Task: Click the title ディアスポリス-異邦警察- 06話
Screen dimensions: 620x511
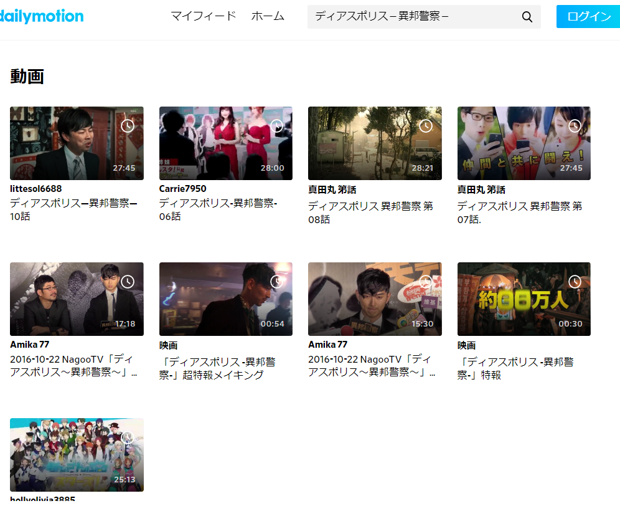Action: point(218,210)
